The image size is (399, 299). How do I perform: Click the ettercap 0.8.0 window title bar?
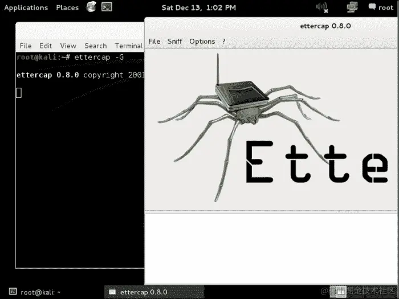click(271, 26)
